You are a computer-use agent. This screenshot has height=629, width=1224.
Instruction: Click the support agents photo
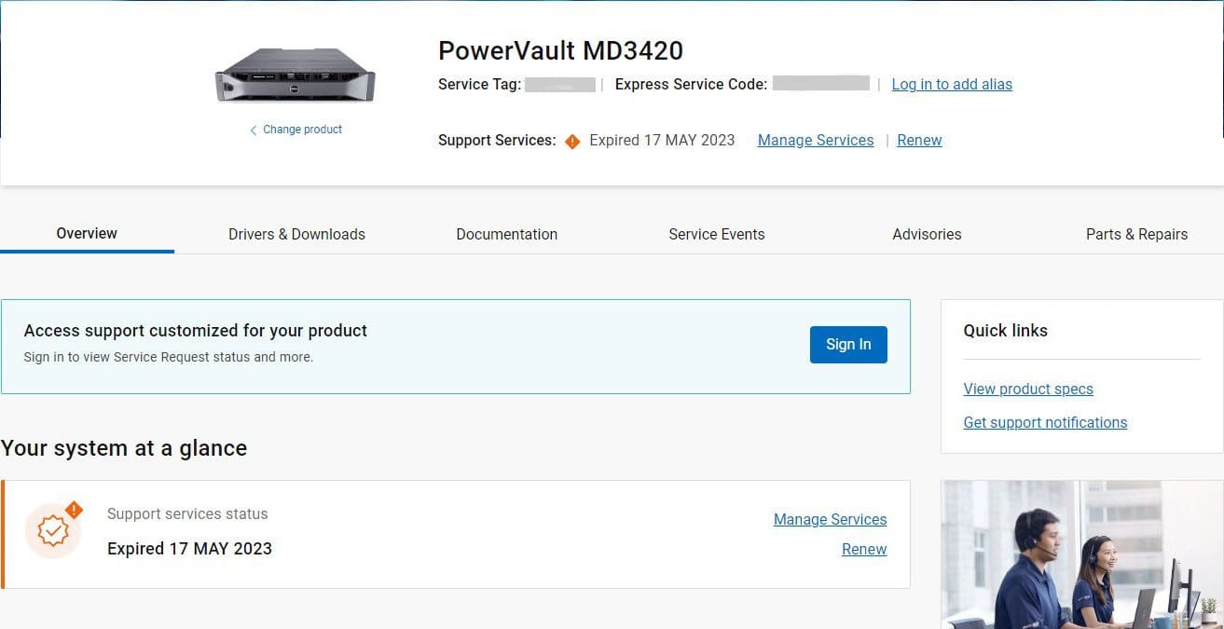click(1082, 554)
